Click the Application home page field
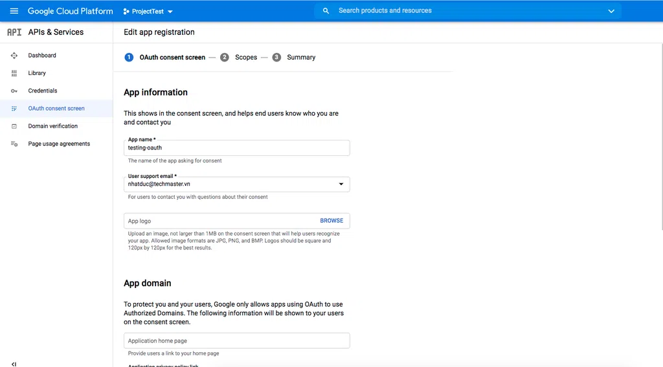Screen dimensions: 663x367 tap(237, 340)
